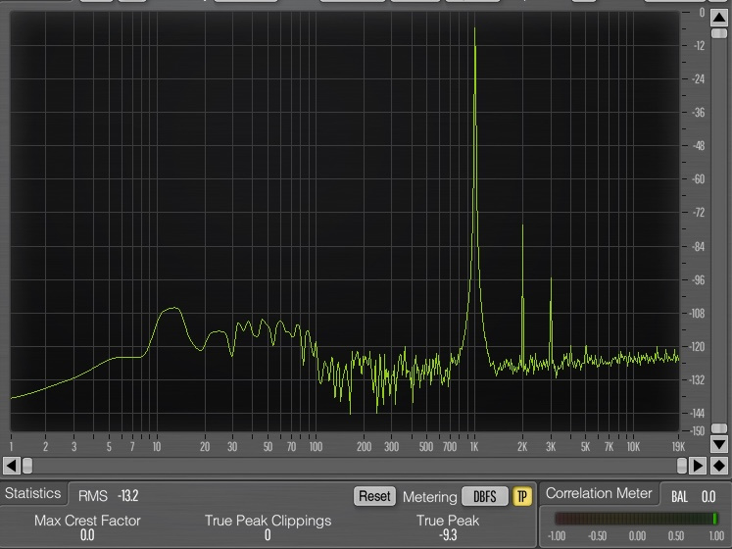Click the vertical scroll up arrow
Viewport: 732px width, 549px height.
719,18
